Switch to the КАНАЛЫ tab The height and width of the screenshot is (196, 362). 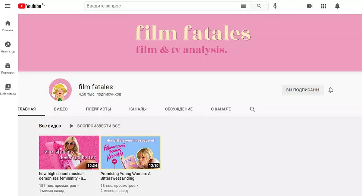(138, 109)
